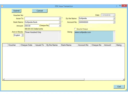
Task: Open the English language dropdown
Action: pos(22,35)
